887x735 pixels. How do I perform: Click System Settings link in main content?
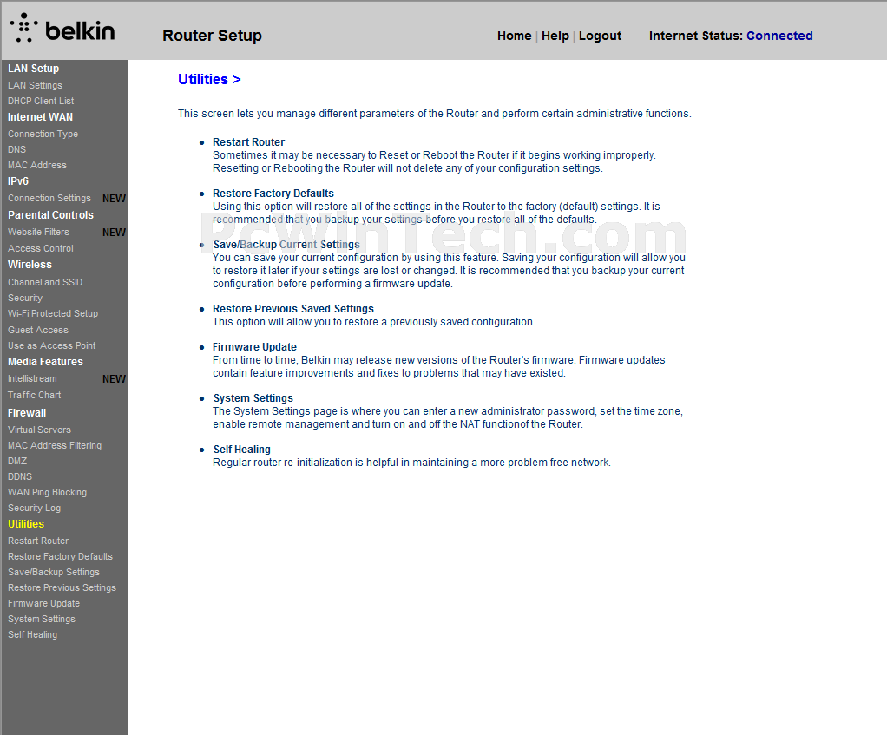point(253,398)
